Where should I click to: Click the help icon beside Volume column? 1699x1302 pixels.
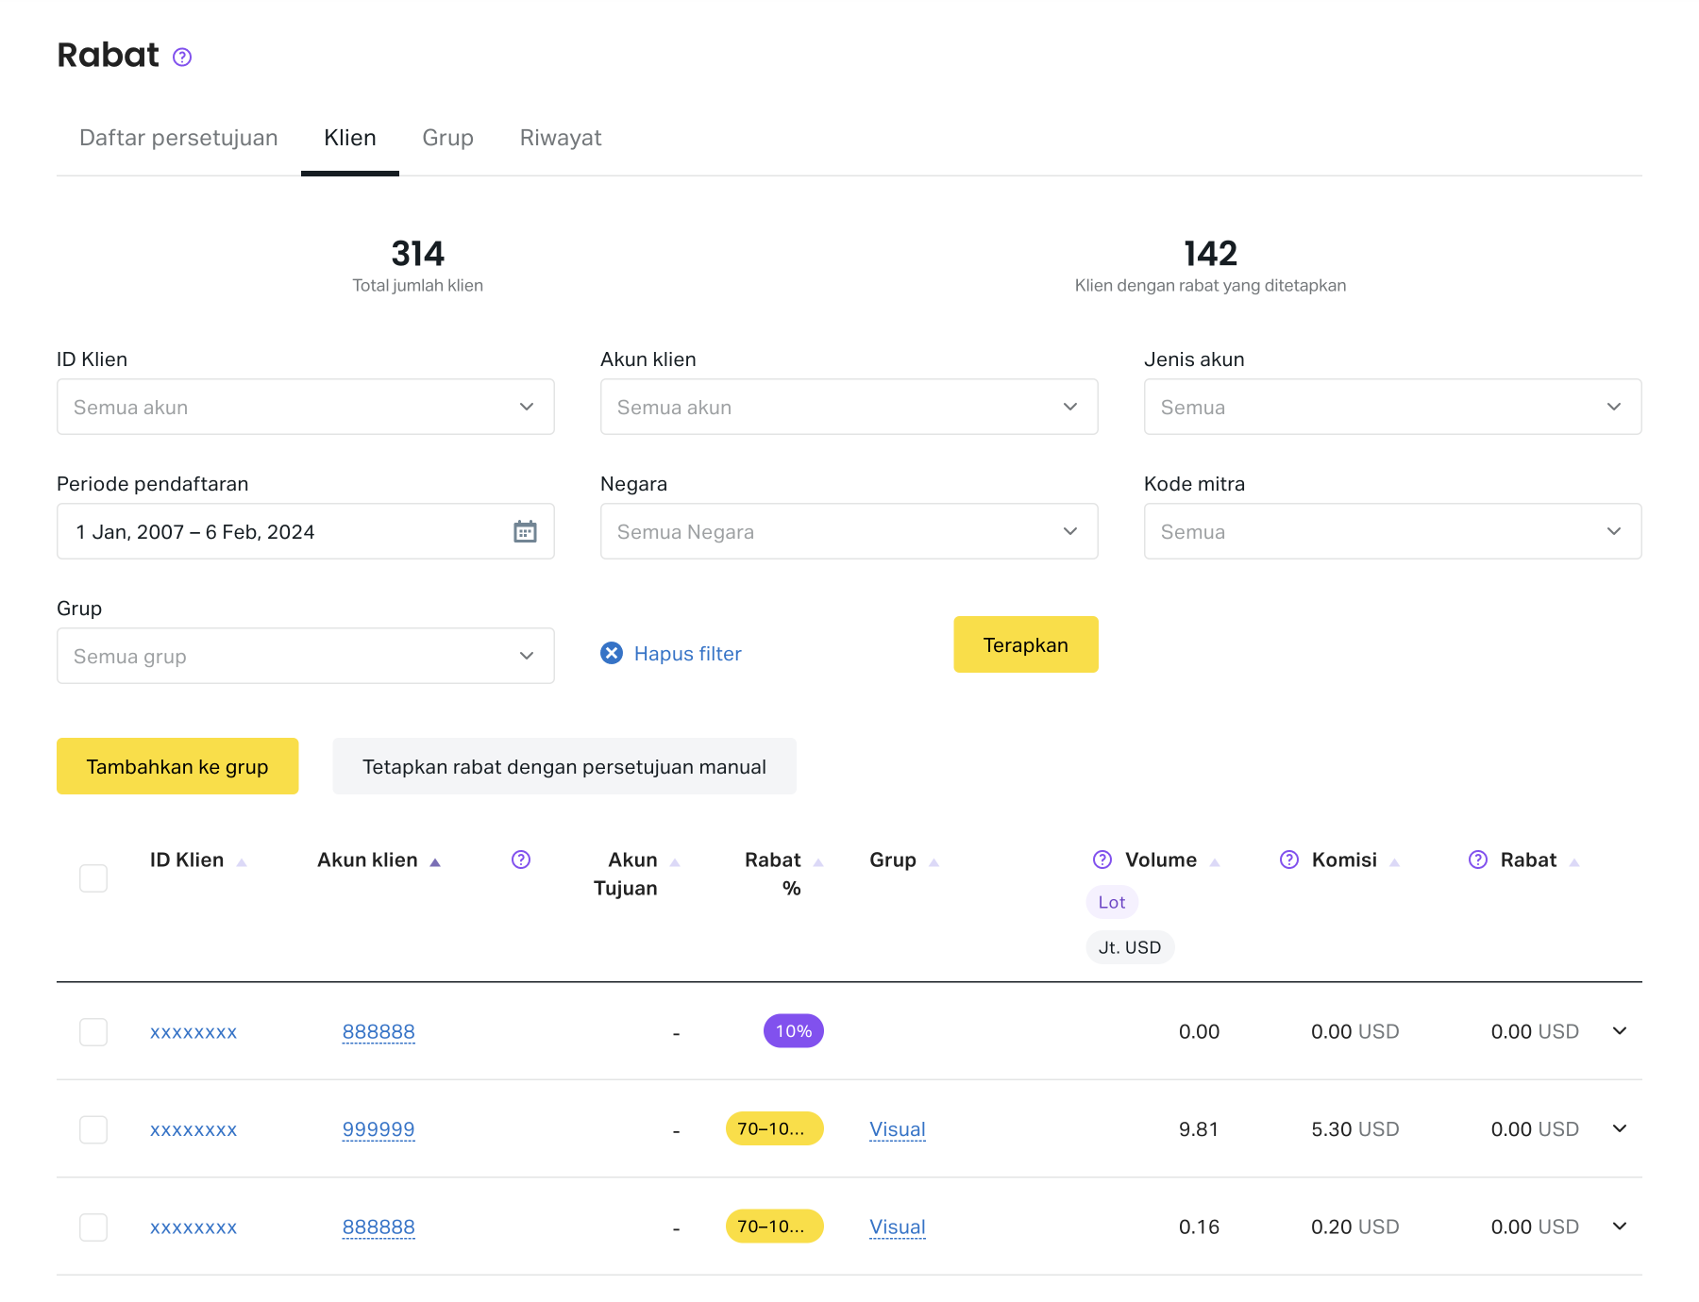point(1102,860)
